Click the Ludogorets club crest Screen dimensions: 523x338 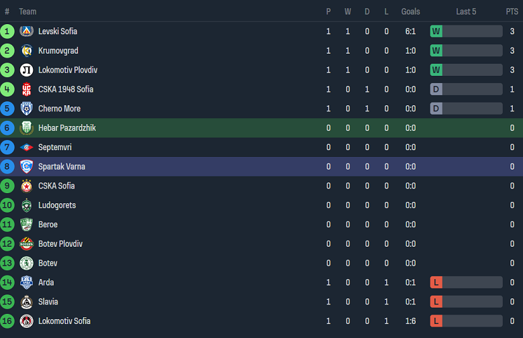coord(26,205)
